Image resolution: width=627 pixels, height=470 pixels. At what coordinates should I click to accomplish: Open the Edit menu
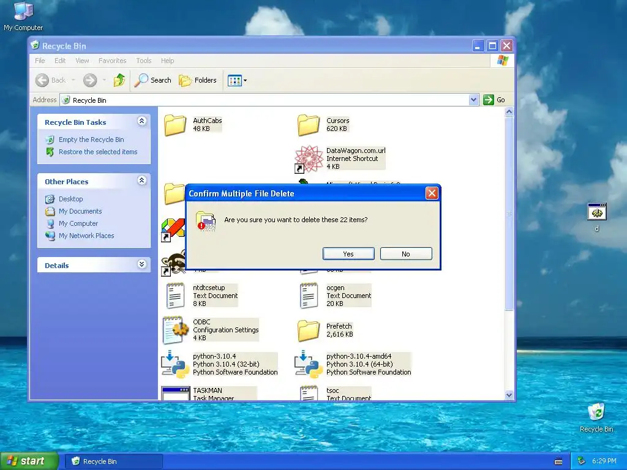[x=60, y=61]
